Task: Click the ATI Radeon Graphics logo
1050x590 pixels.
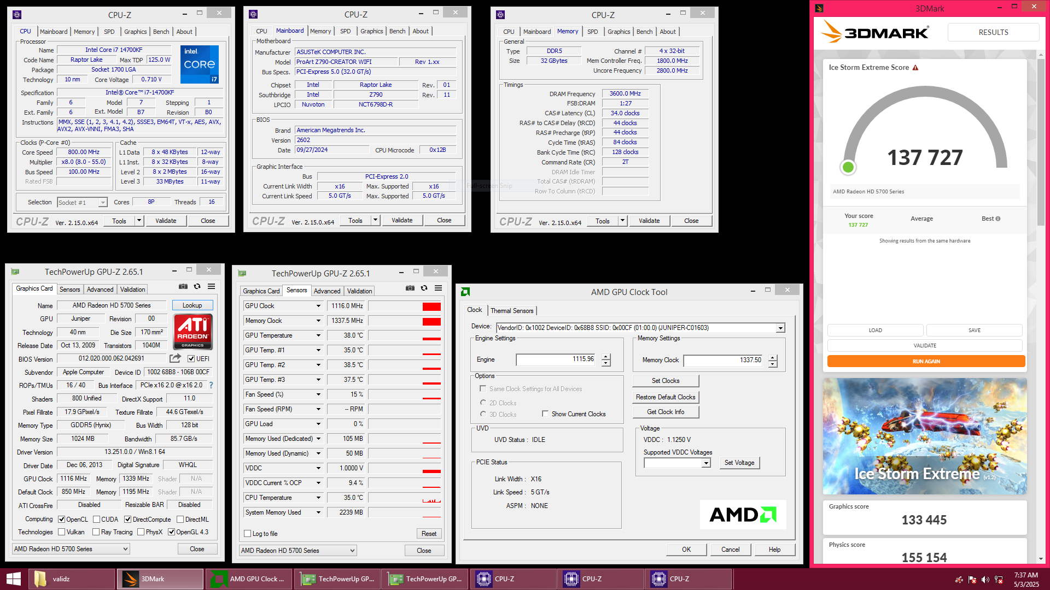Action: [192, 332]
